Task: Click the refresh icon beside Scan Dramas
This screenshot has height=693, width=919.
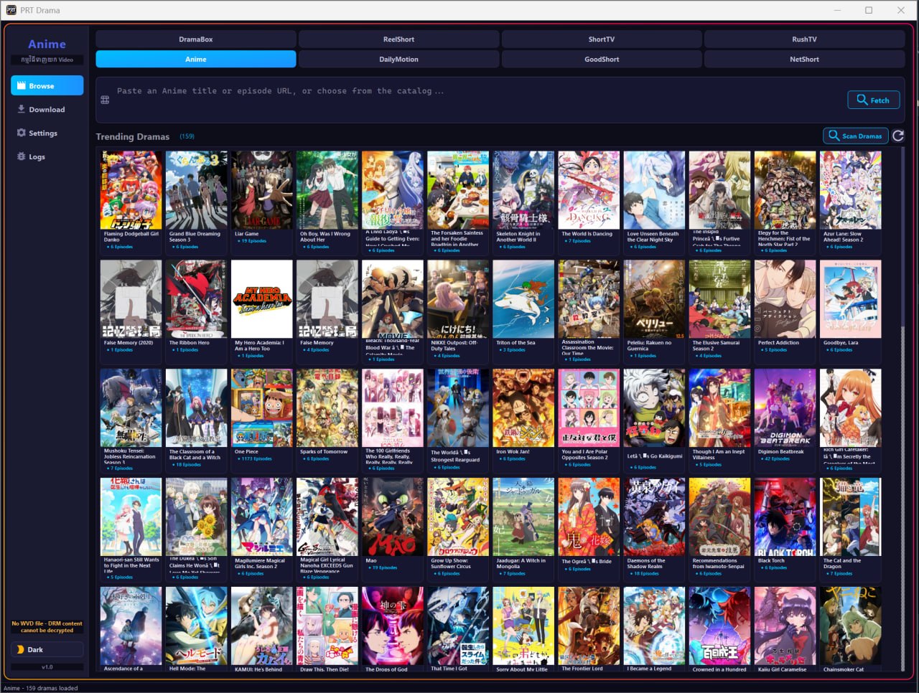Action: pyautogui.click(x=898, y=136)
